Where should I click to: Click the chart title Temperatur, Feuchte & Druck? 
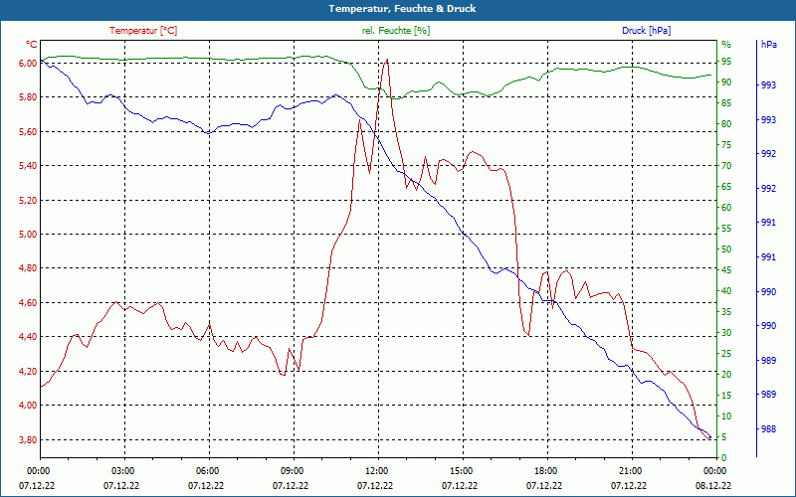click(x=402, y=9)
